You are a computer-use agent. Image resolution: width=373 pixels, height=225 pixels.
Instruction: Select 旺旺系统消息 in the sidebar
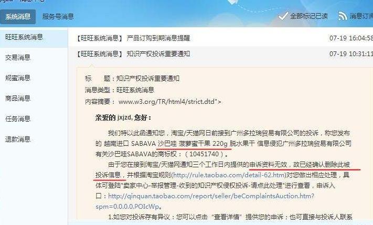coord(34,37)
